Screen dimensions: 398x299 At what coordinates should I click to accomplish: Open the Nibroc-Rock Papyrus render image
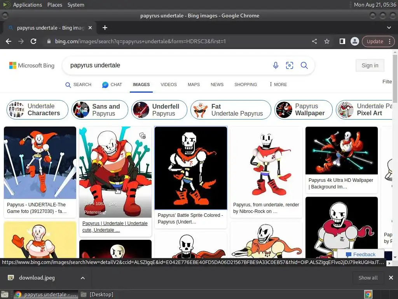[x=266, y=163]
